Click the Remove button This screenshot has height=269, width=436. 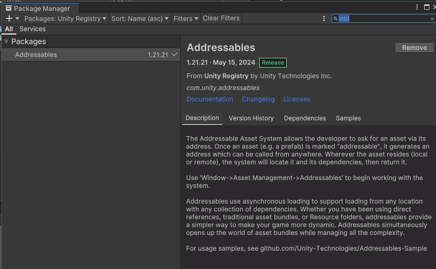pos(414,48)
